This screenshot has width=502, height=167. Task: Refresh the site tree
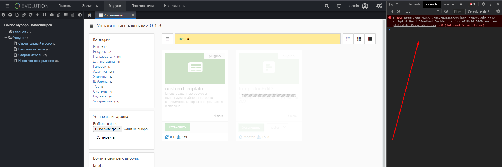pyautogui.click(x=31, y=15)
